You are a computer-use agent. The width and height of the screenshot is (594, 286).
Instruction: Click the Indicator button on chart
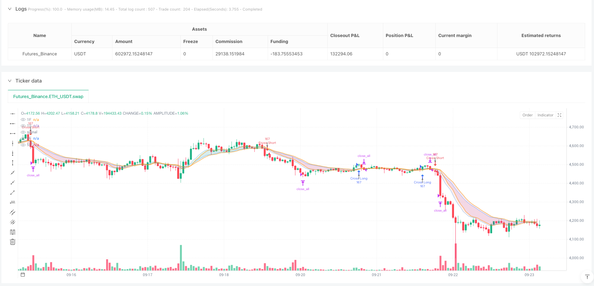(x=545, y=115)
